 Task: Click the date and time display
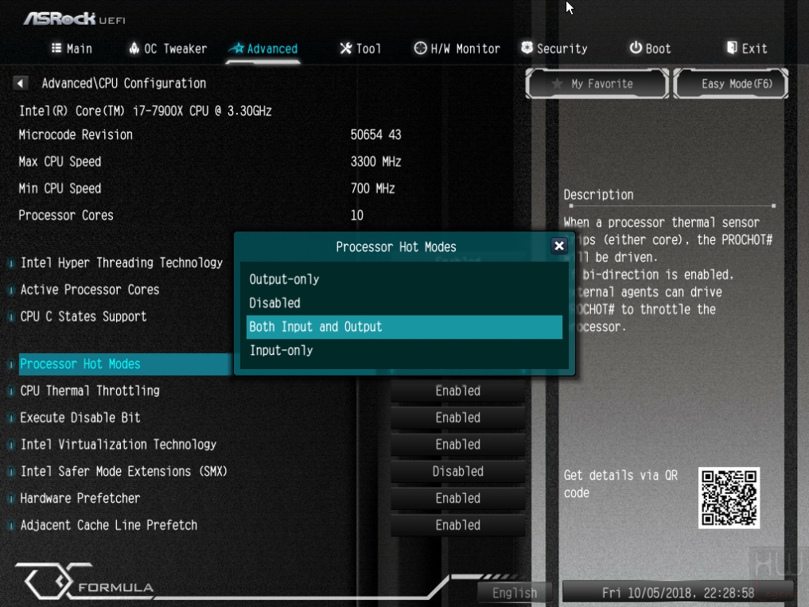tap(678, 593)
